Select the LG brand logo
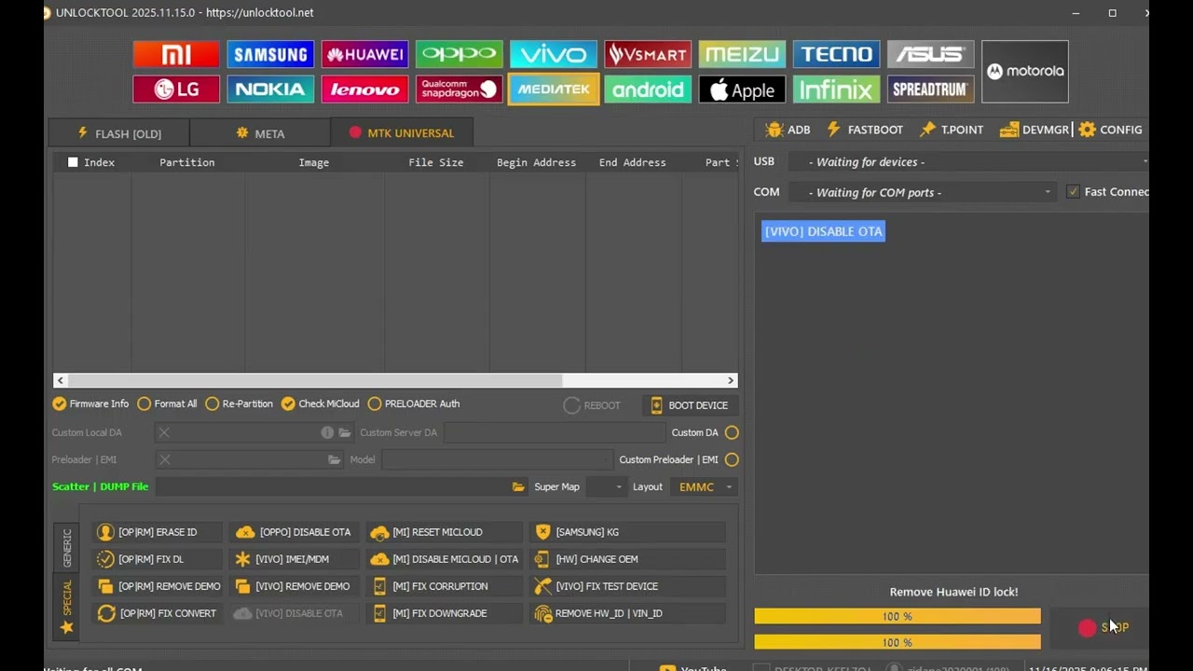This screenshot has height=671, width=1193. coord(176,89)
